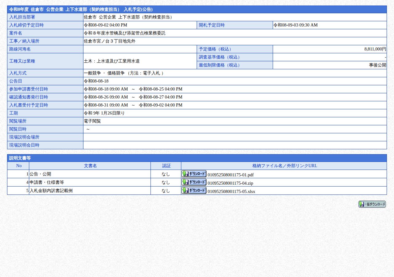
Task: Select the 予定価格 value 8,811,000円
Action: [375, 49]
